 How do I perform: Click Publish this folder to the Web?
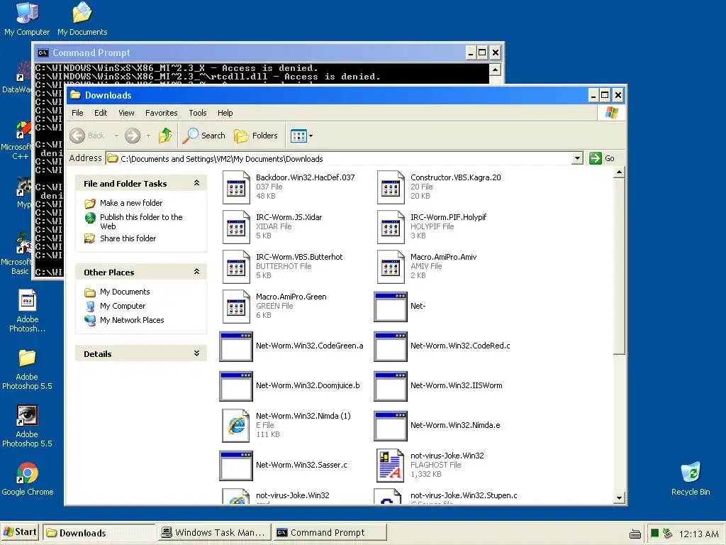[141, 221]
